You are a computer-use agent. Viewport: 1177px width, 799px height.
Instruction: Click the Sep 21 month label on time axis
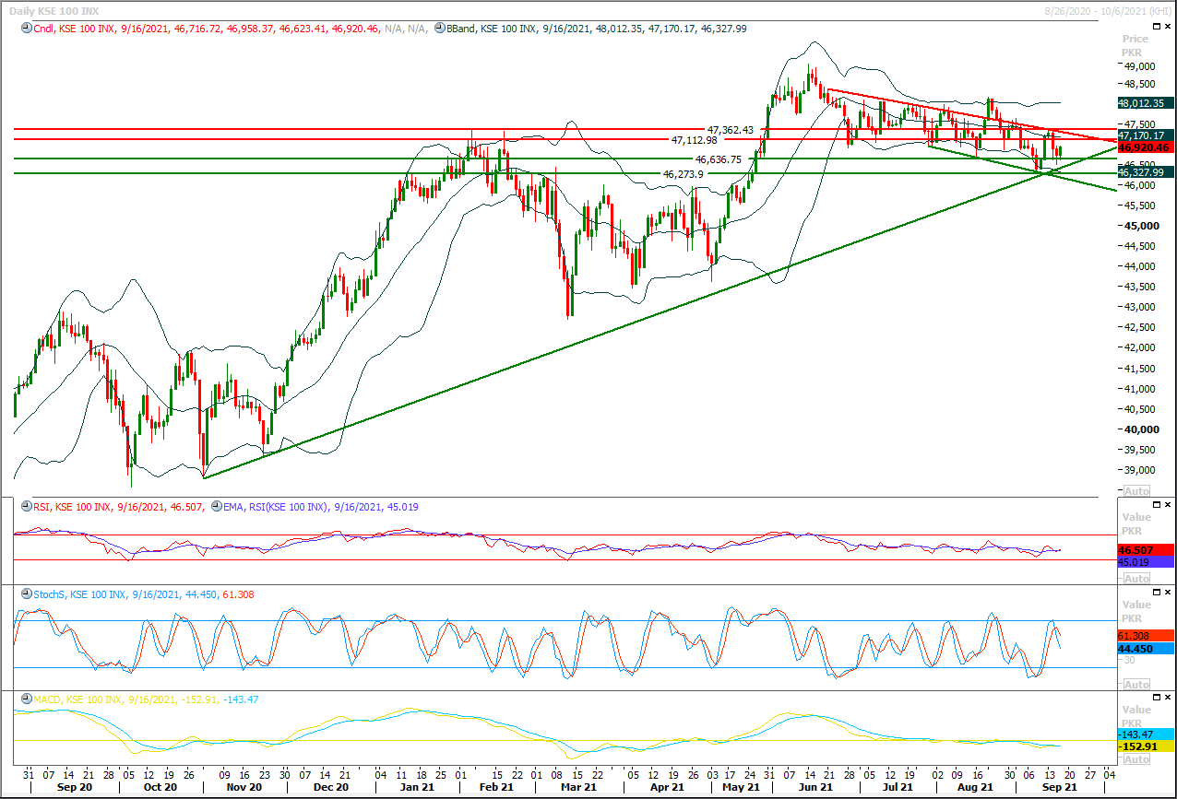point(1060,788)
